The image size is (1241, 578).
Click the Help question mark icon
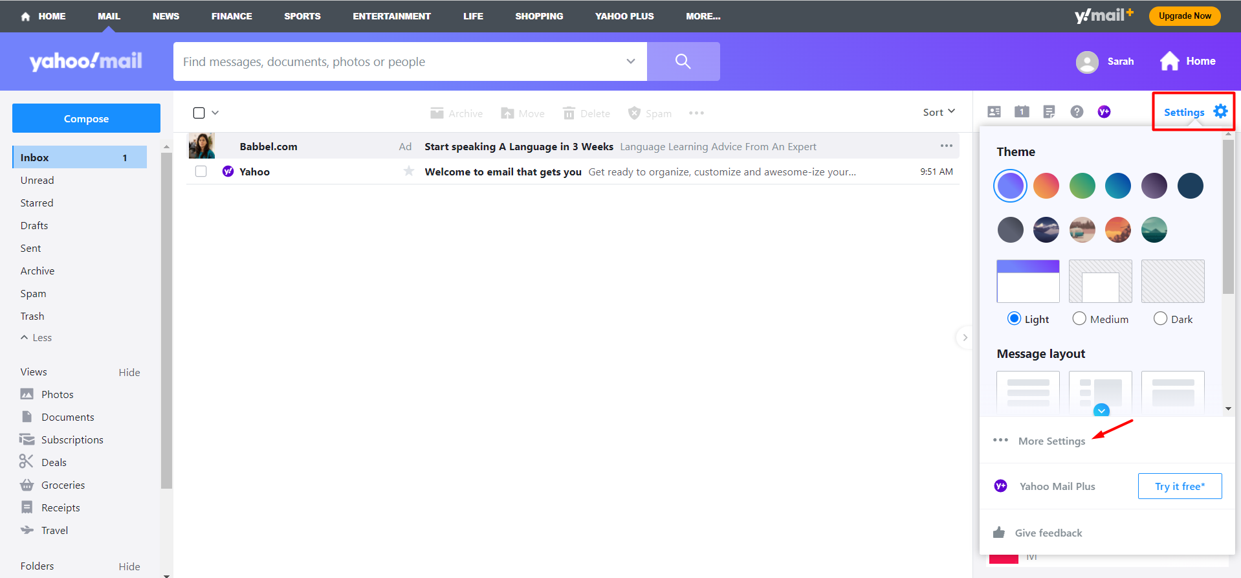[x=1077, y=112]
